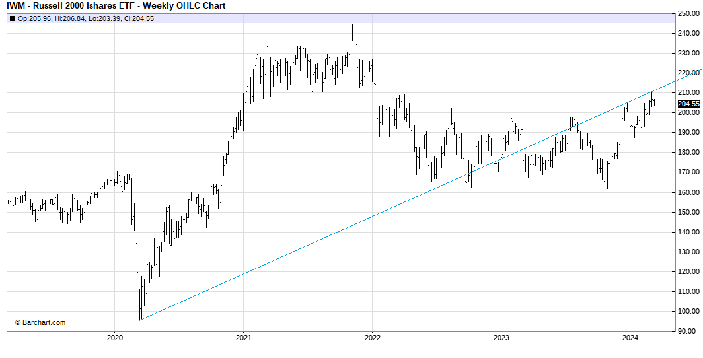Click the Barchart.com copyright text
The image size is (703, 358).
point(40,322)
